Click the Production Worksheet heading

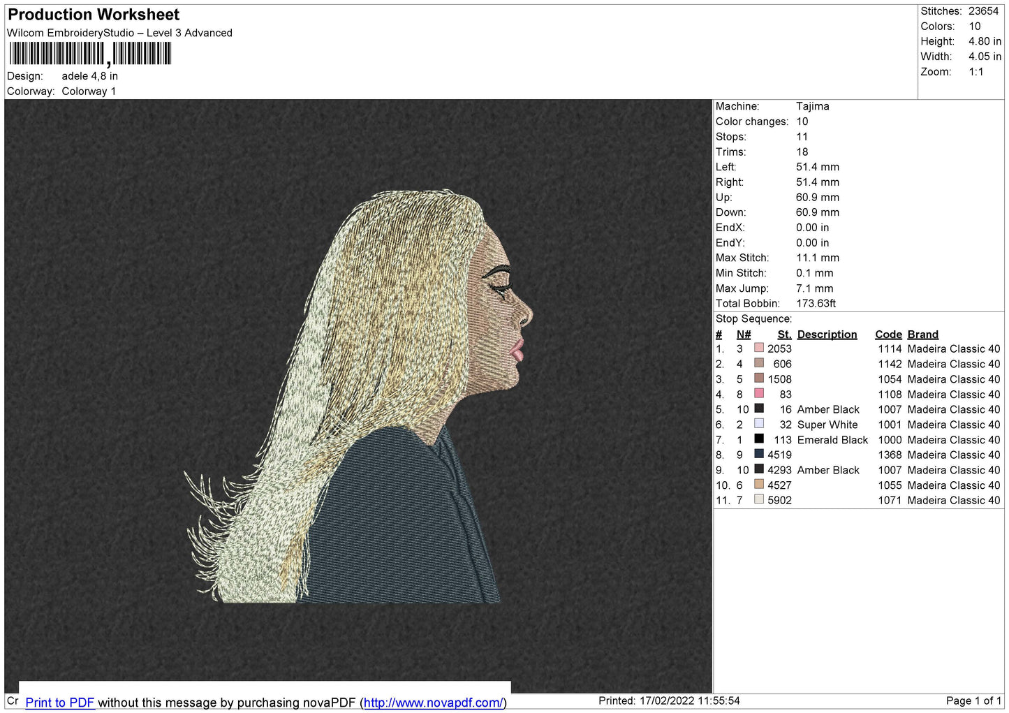coord(94,15)
